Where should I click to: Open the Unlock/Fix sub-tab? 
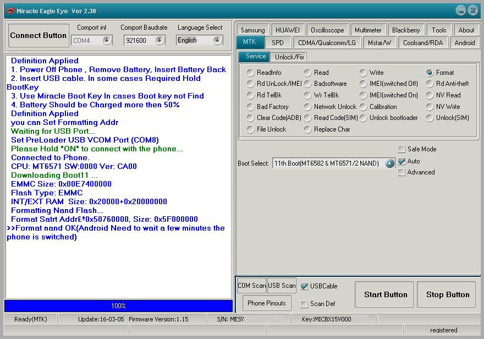point(289,57)
